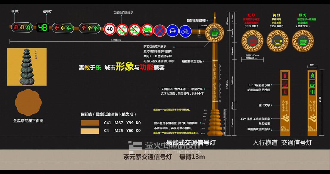The width and height of the screenshot is (330, 174).
Task: Select the no-parking sign with red X
Action: coord(160,30)
